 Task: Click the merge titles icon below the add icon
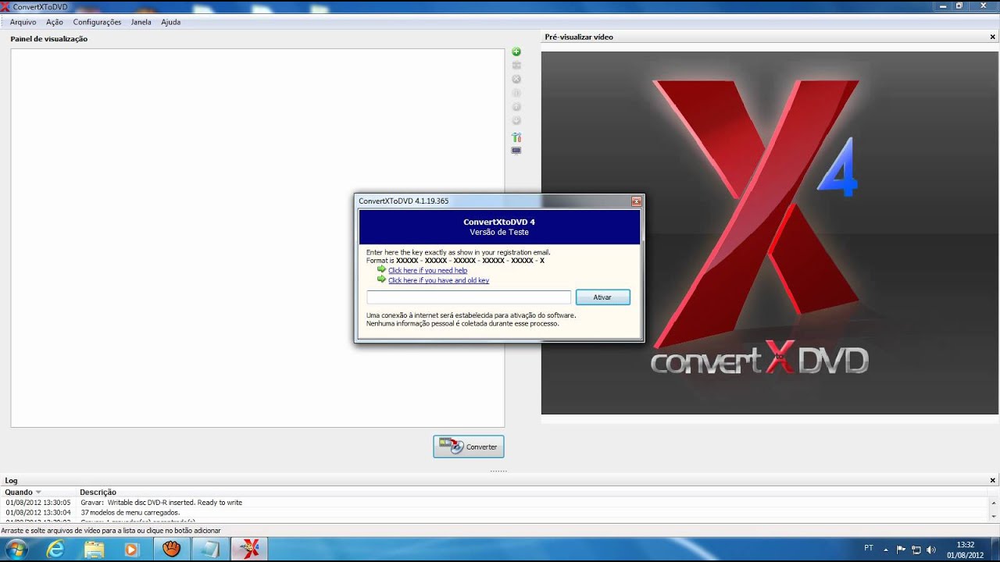516,66
